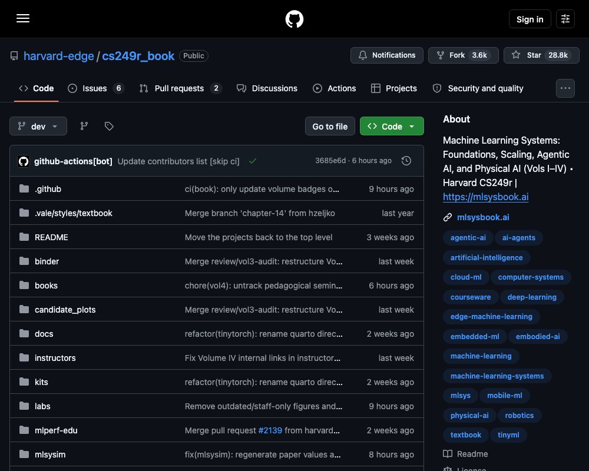589x471 pixels.
Task: Open Security and quality tab
Action: click(x=478, y=88)
